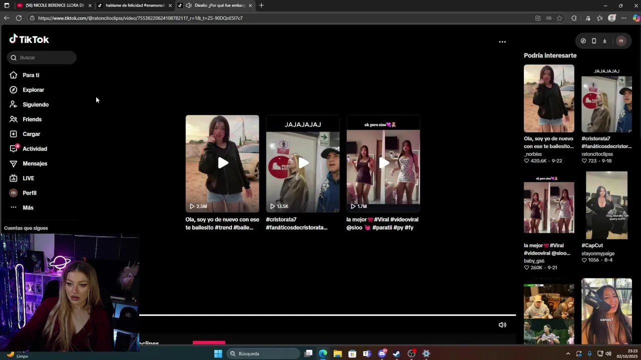The image size is (641, 360).
Task: Open 'la mejor #Viral #videoviral' caption
Action: [382, 223]
